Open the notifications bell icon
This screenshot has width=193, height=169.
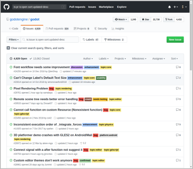pyautogui.click(x=169, y=7)
